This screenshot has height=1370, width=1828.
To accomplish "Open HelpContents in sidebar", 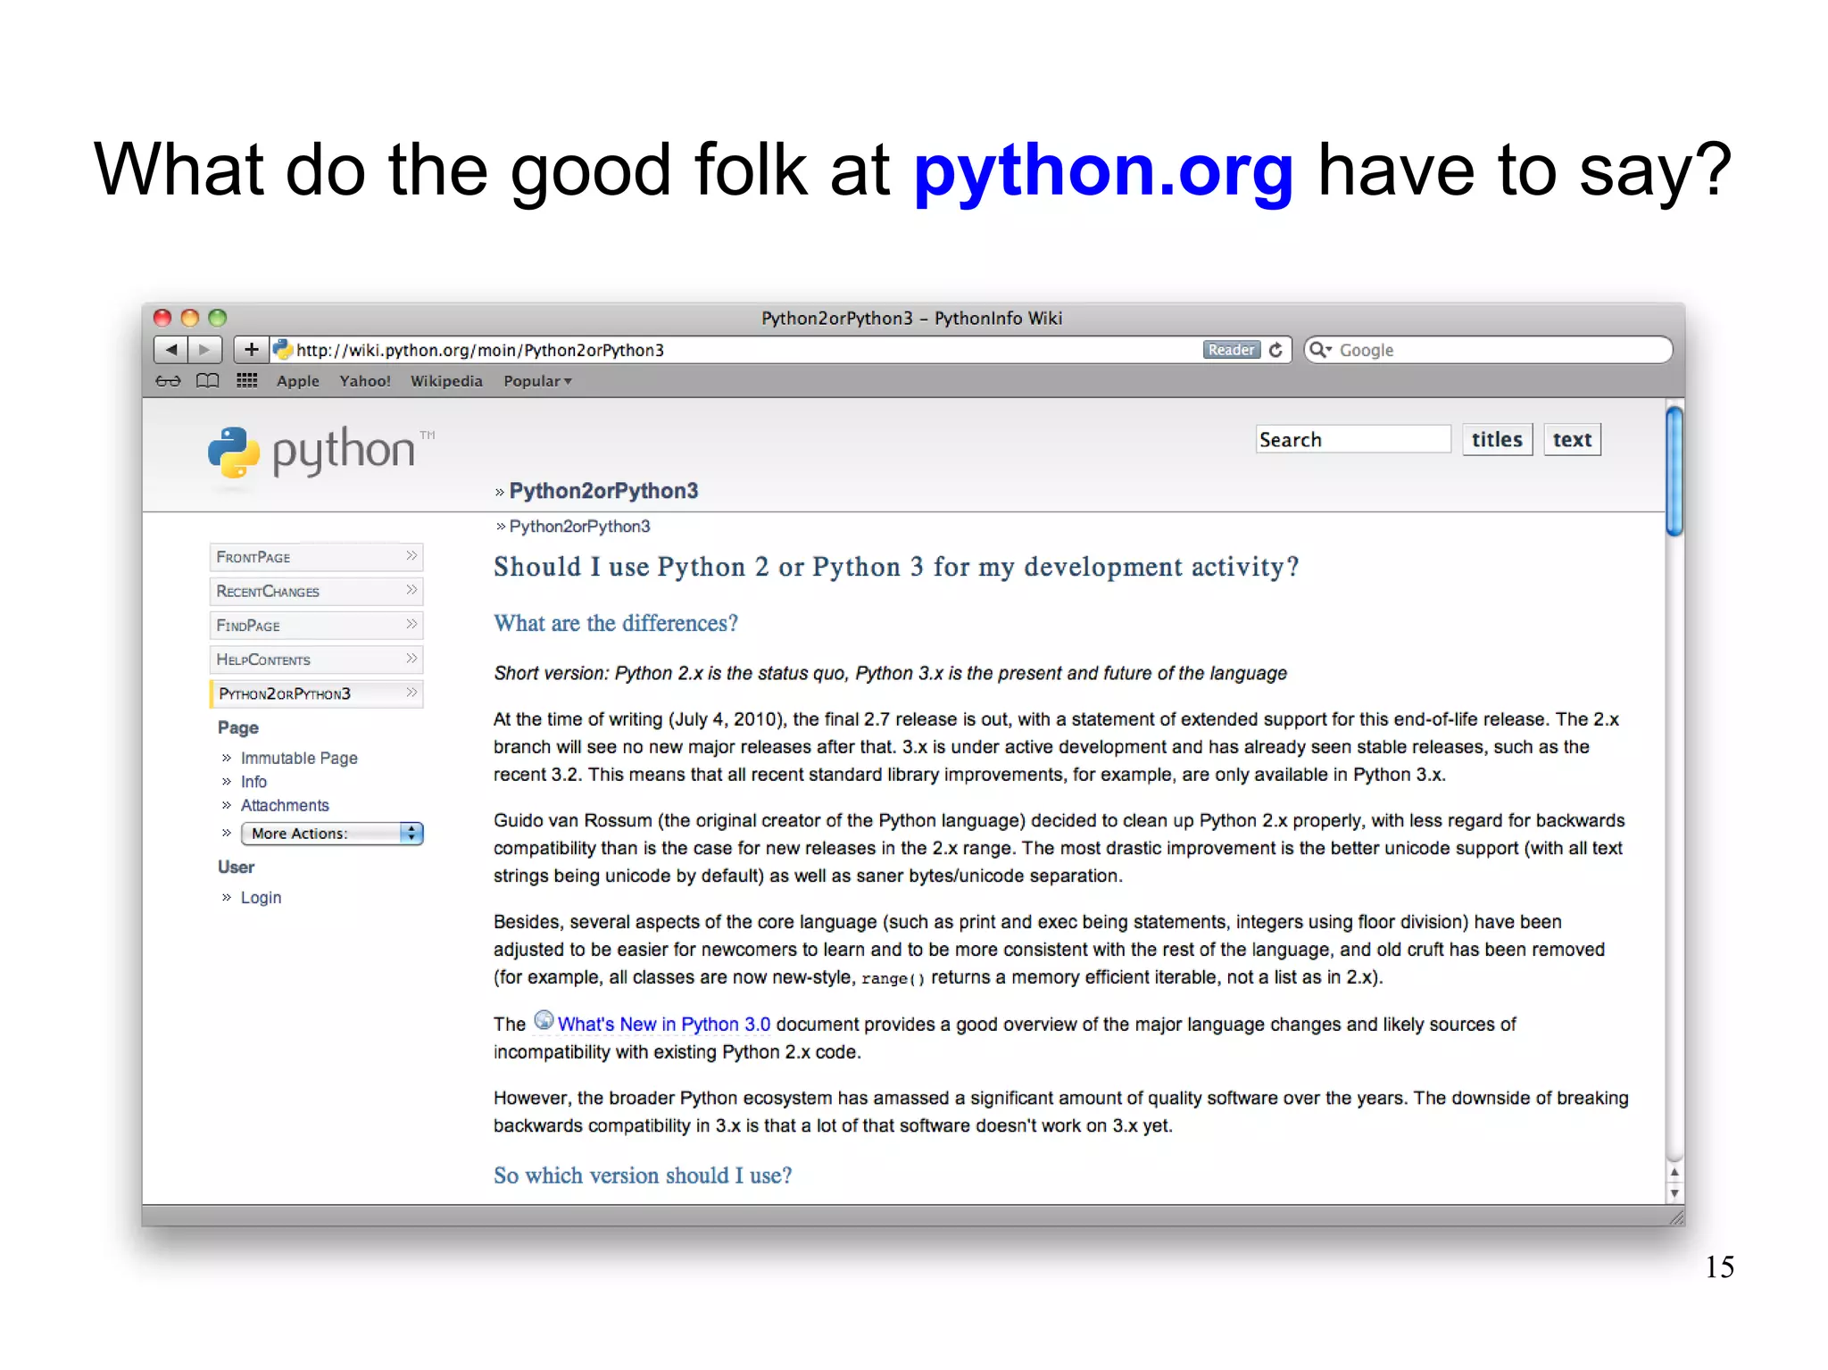I will pos(316,660).
